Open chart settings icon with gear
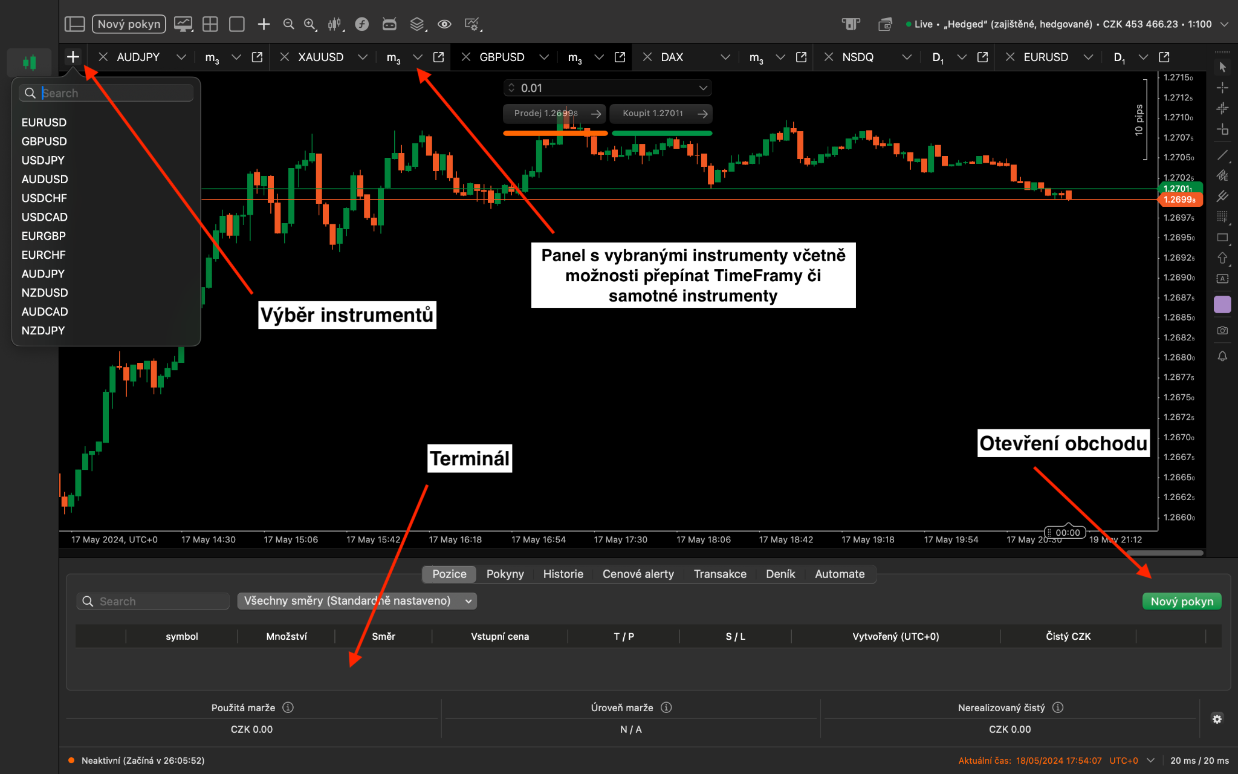The height and width of the screenshot is (774, 1238). coord(472,24)
